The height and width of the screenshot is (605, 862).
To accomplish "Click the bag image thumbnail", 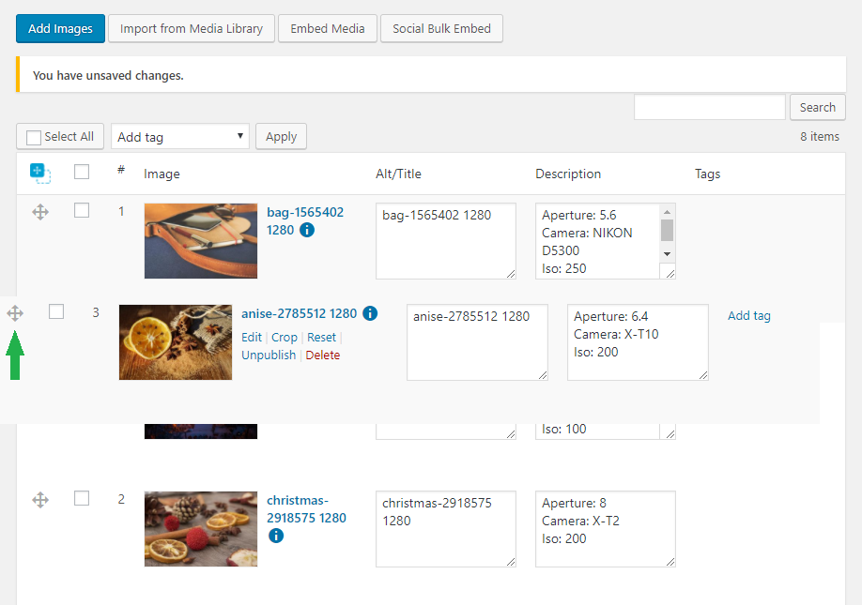I will point(201,241).
